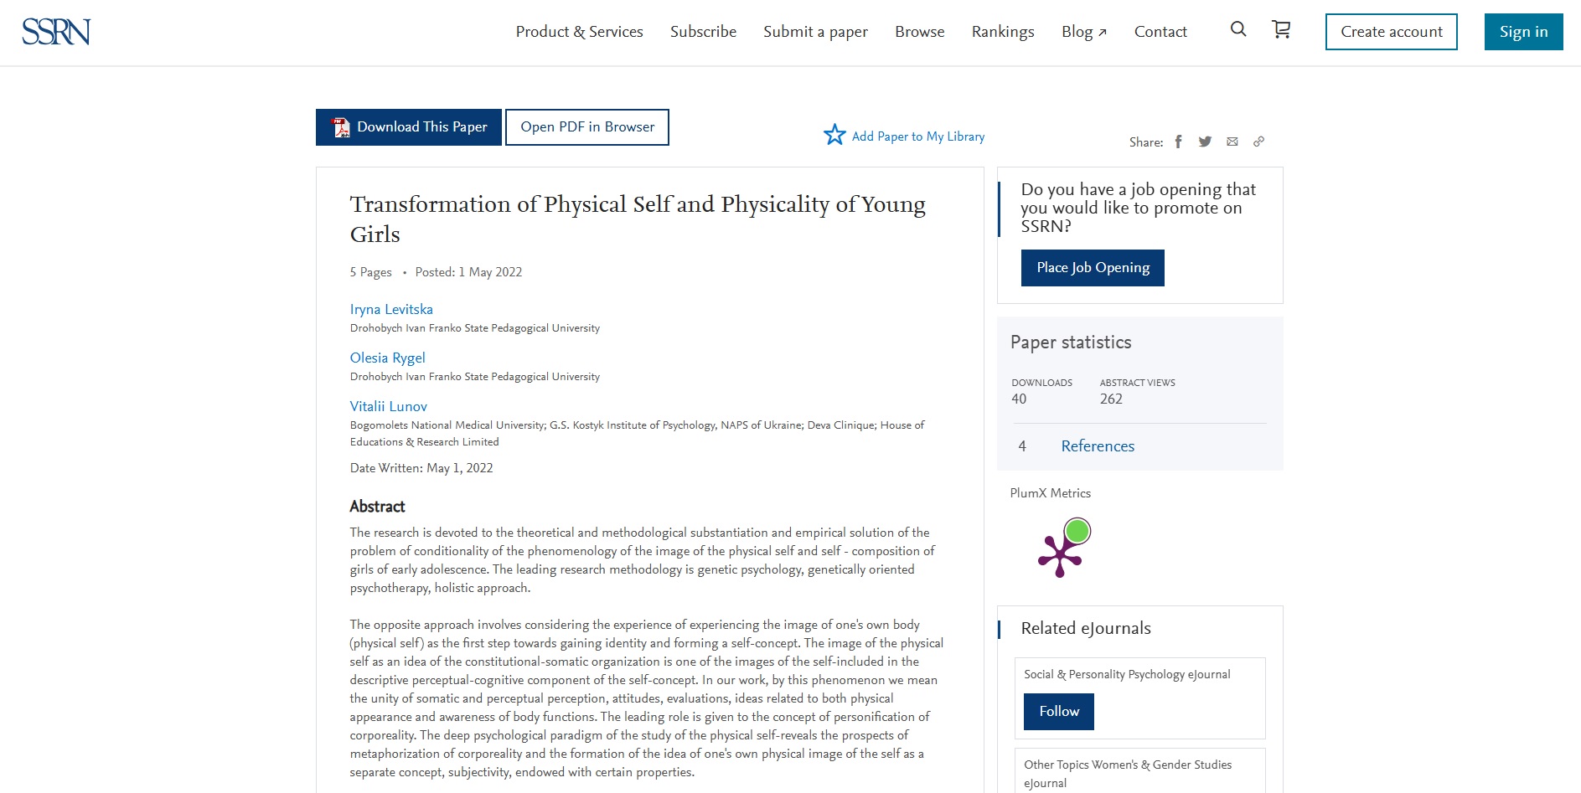The width and height of the screenshot is (1581, 793).
Task: Open author Iryna Levitska's profile
Action: pyautogui.click(x=391, y=309)
